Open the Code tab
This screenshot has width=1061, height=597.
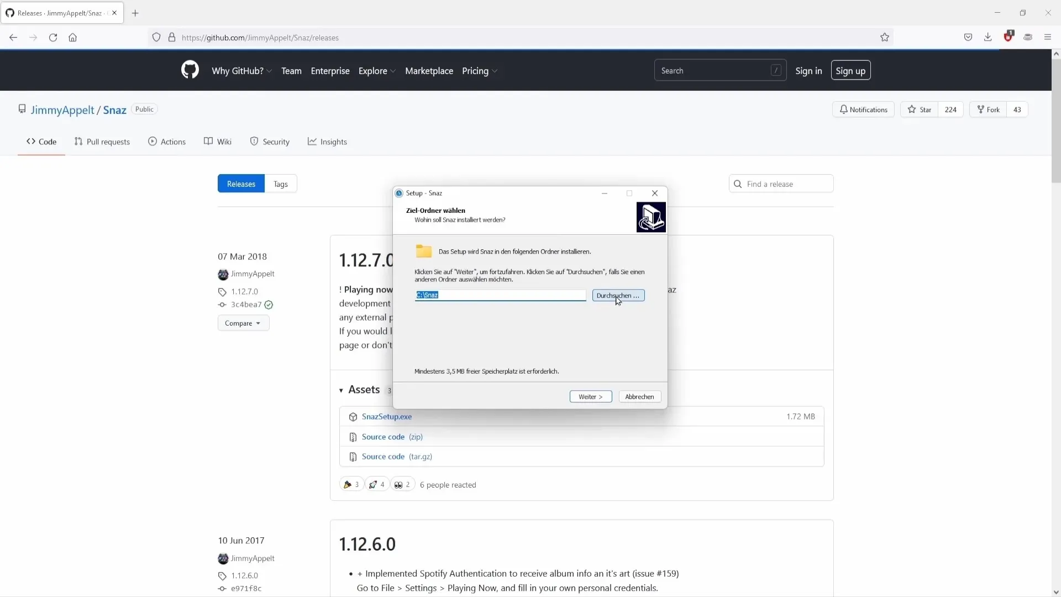point(41,142)
